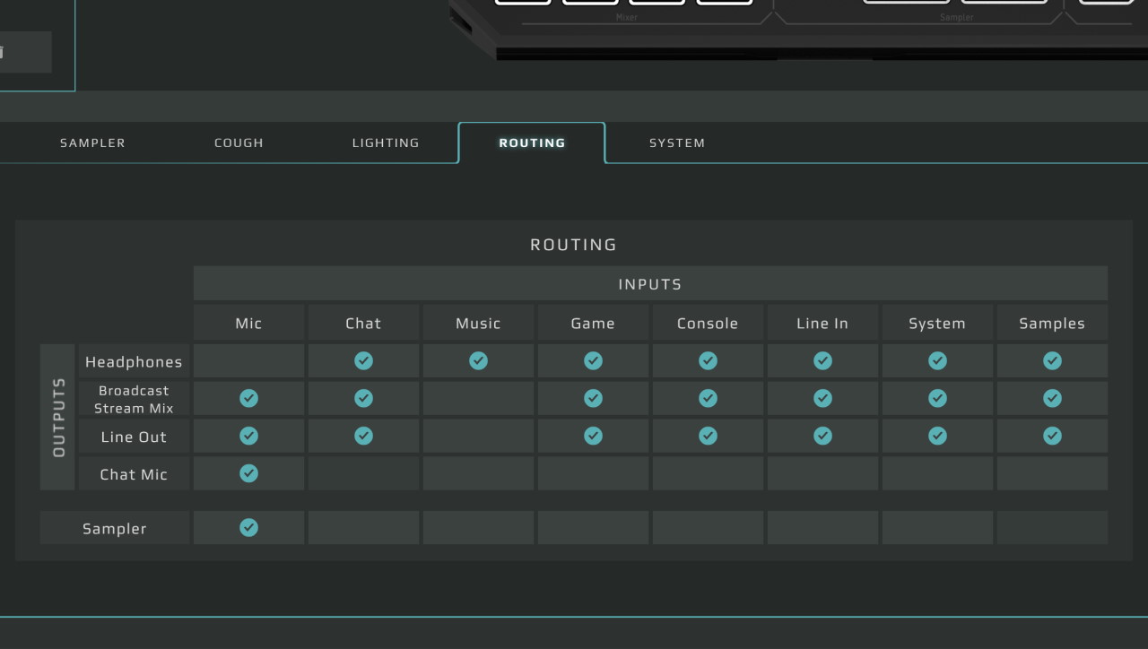Enable Samples routing to Chat Mic

1052,473
